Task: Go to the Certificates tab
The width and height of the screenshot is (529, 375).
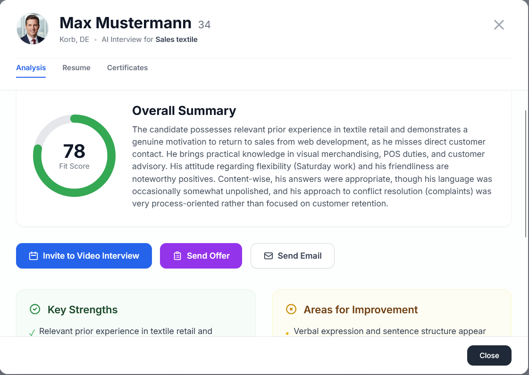Action: 127,68
